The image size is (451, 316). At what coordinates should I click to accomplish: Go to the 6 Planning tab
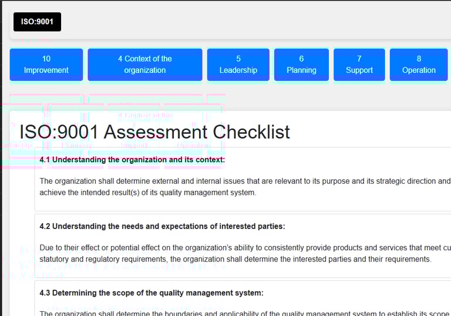pos(301,65)
